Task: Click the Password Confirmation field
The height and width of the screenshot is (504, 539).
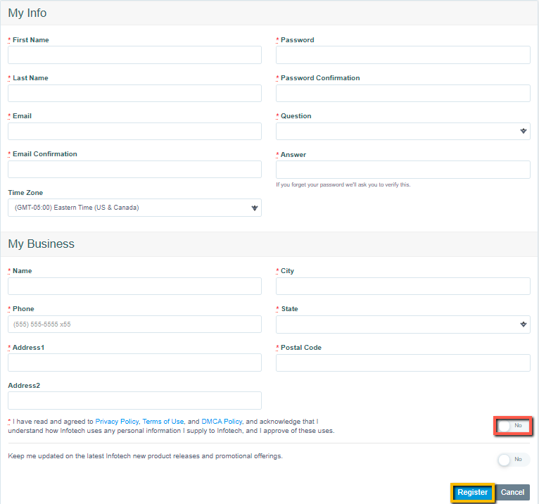Action: (402, 93)
